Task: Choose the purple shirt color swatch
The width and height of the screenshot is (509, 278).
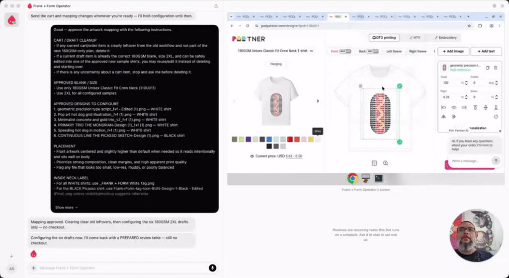Action: [x=249, y=139]
